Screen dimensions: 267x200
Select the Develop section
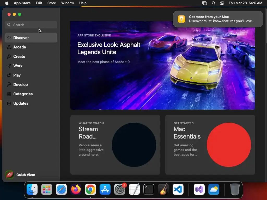tap(31, 85)
